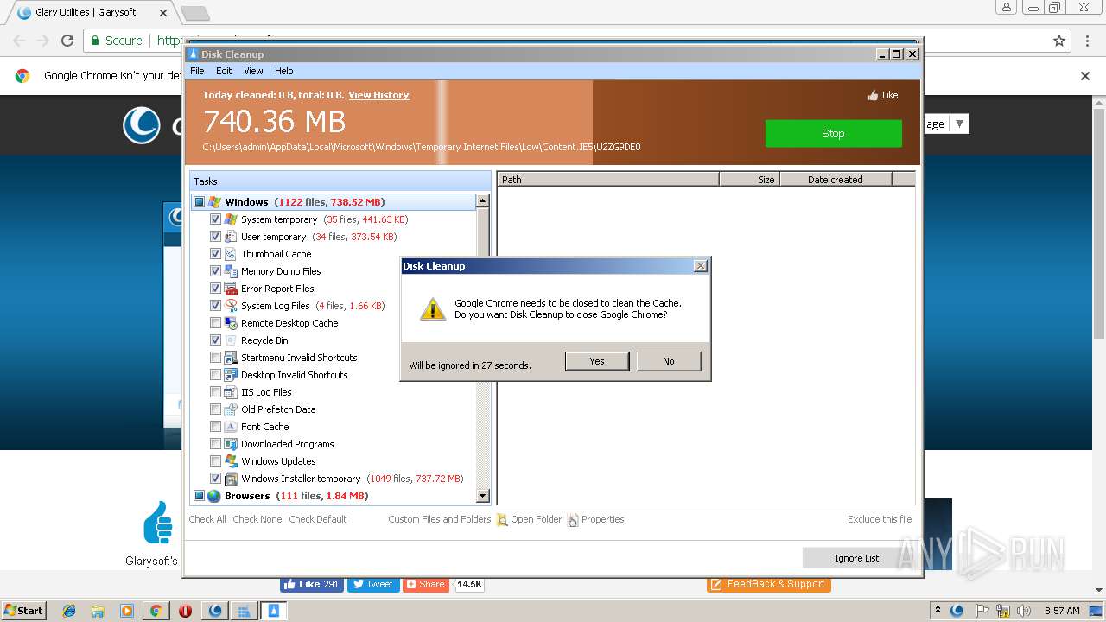Click No in the Disk Cleanup dialog

coord(669,361)
